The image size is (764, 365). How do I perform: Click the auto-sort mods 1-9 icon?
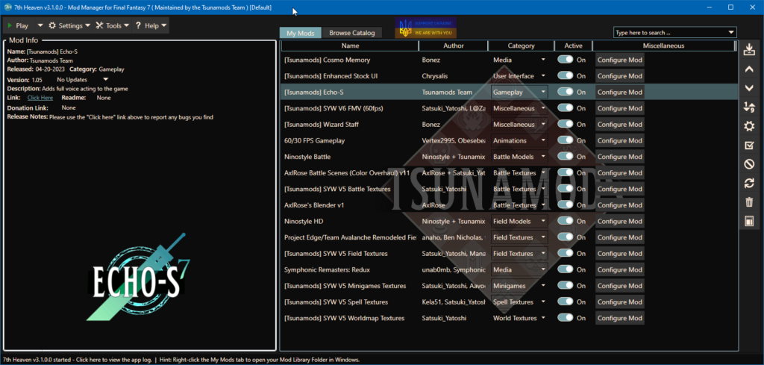(749, 107)
